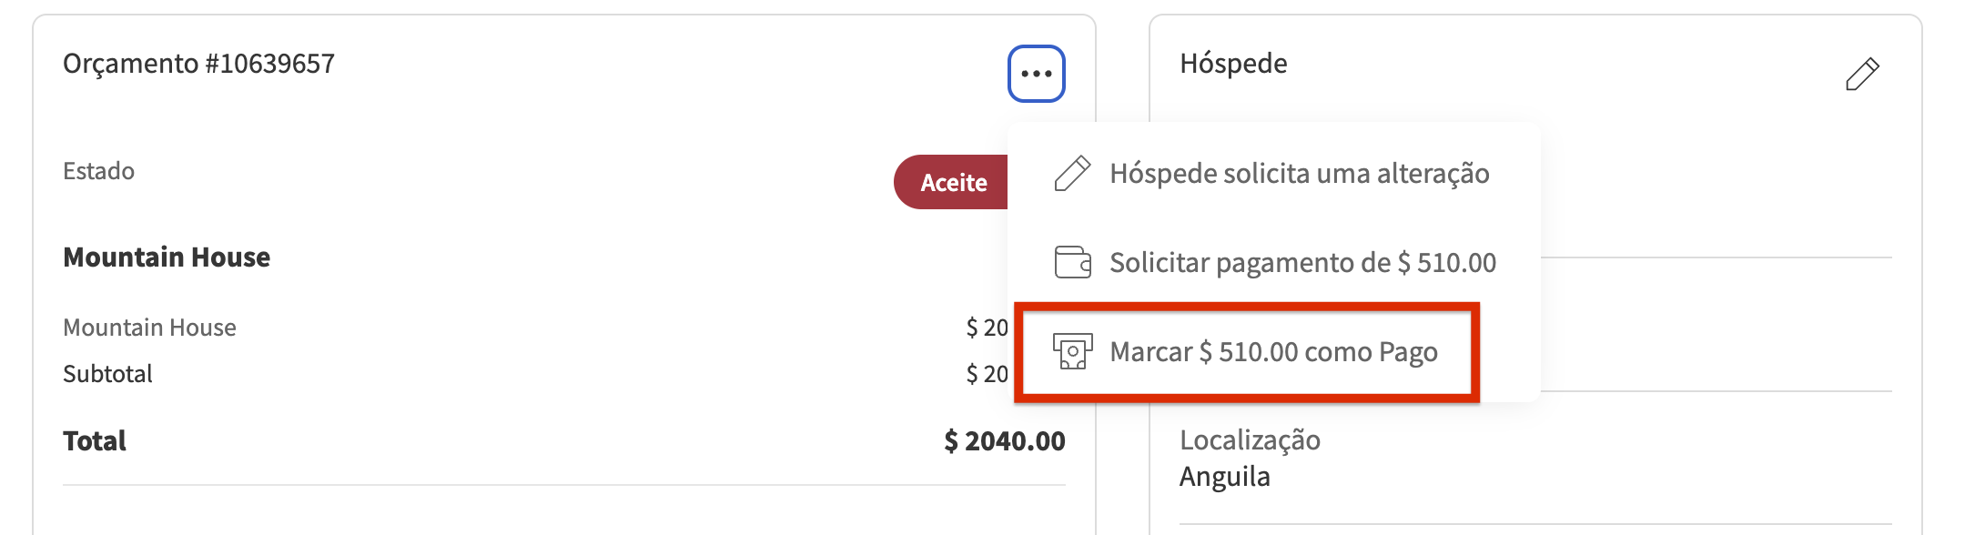The width and height of the screenshot is (1975, 535).
Task: Select "Marcar $ 510.00 como Pago"
Action: click(x=1273, y=351)
